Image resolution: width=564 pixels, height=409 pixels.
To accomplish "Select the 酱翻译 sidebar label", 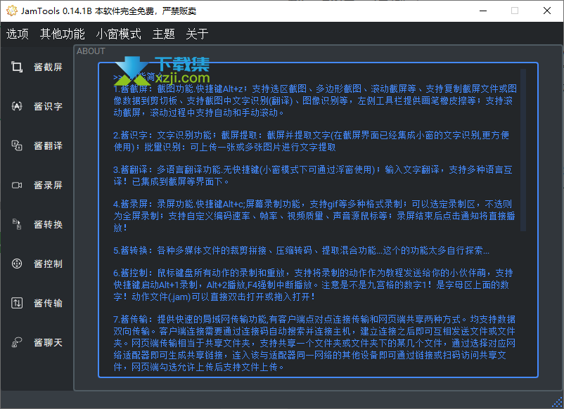I will (49, 146).
